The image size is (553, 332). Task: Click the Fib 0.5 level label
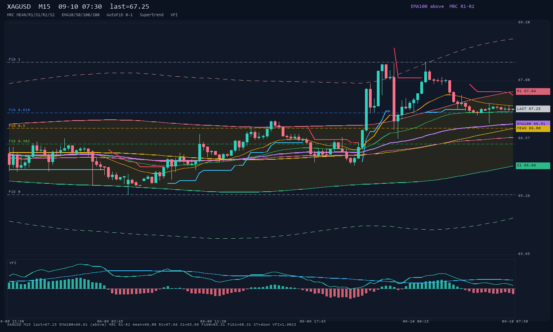(x=17, y=126)
